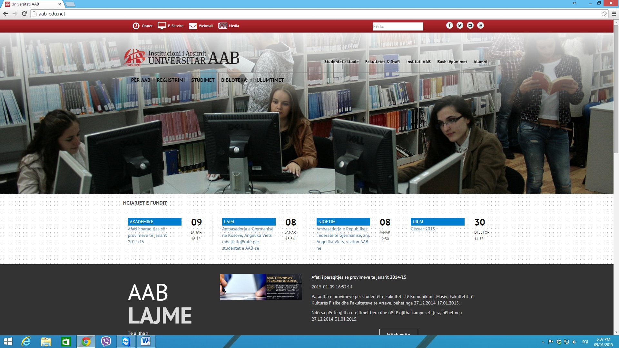
Task: Click the AKADEMIKE category label
Action: (x=154, y=222)
